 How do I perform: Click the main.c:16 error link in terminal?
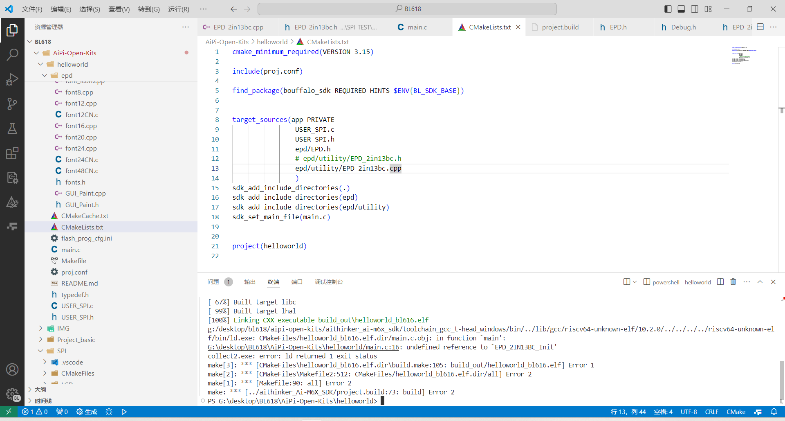[x=303, y=347]
